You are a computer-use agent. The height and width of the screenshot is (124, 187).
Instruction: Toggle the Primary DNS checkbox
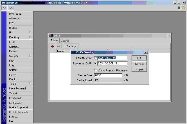[x=95, y=58]
